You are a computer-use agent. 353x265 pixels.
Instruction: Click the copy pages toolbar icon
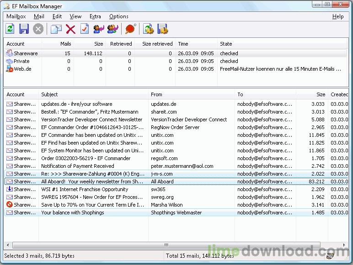coord(56,29)
